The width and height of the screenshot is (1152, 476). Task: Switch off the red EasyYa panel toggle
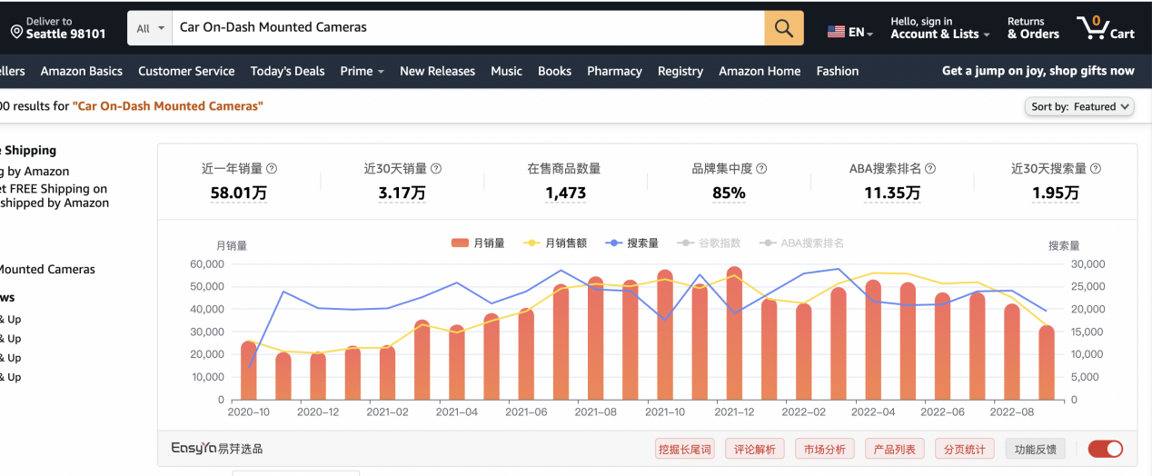click(x=1106, y=449)
